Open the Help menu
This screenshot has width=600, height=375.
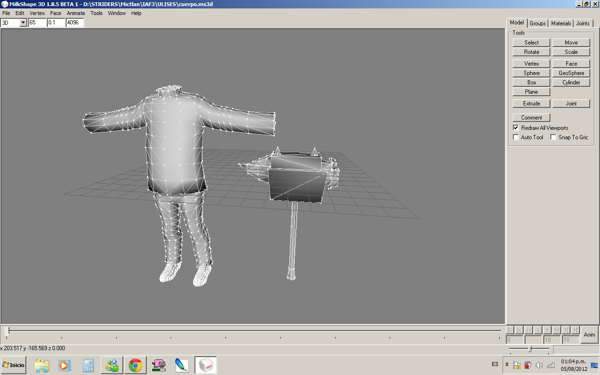tap(136, 13)
